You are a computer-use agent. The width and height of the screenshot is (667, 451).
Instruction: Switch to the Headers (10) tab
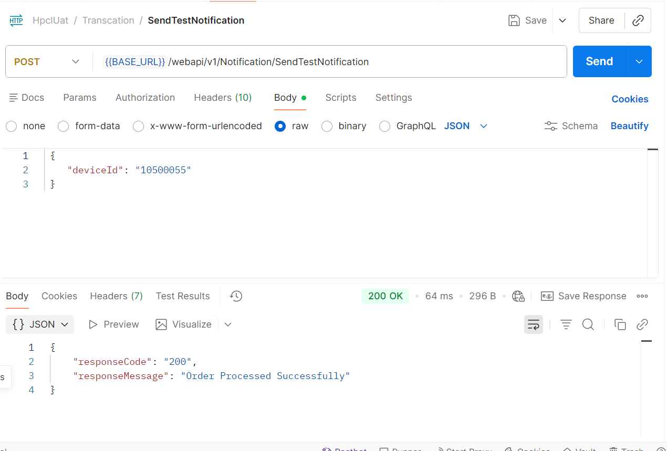coord(223,98)
